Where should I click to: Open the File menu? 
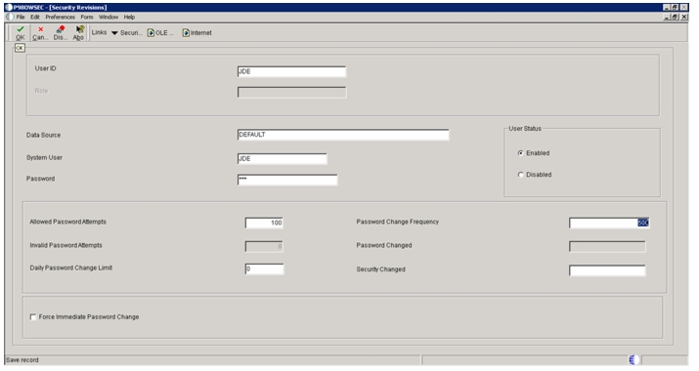[21, 17]
